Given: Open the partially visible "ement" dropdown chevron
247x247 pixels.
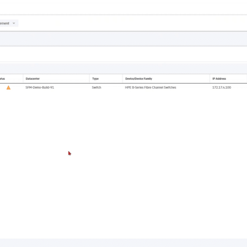Looking at the screenshot, I should point(14,23).
